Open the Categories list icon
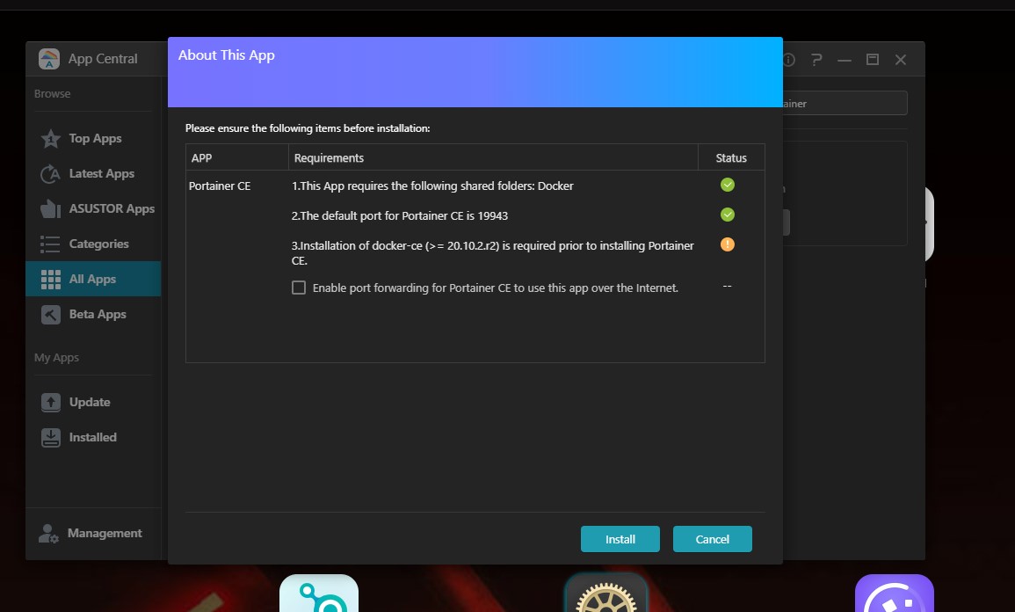Image resolution: width=1015 pixels, height=612 pixels. click(50, 244)
